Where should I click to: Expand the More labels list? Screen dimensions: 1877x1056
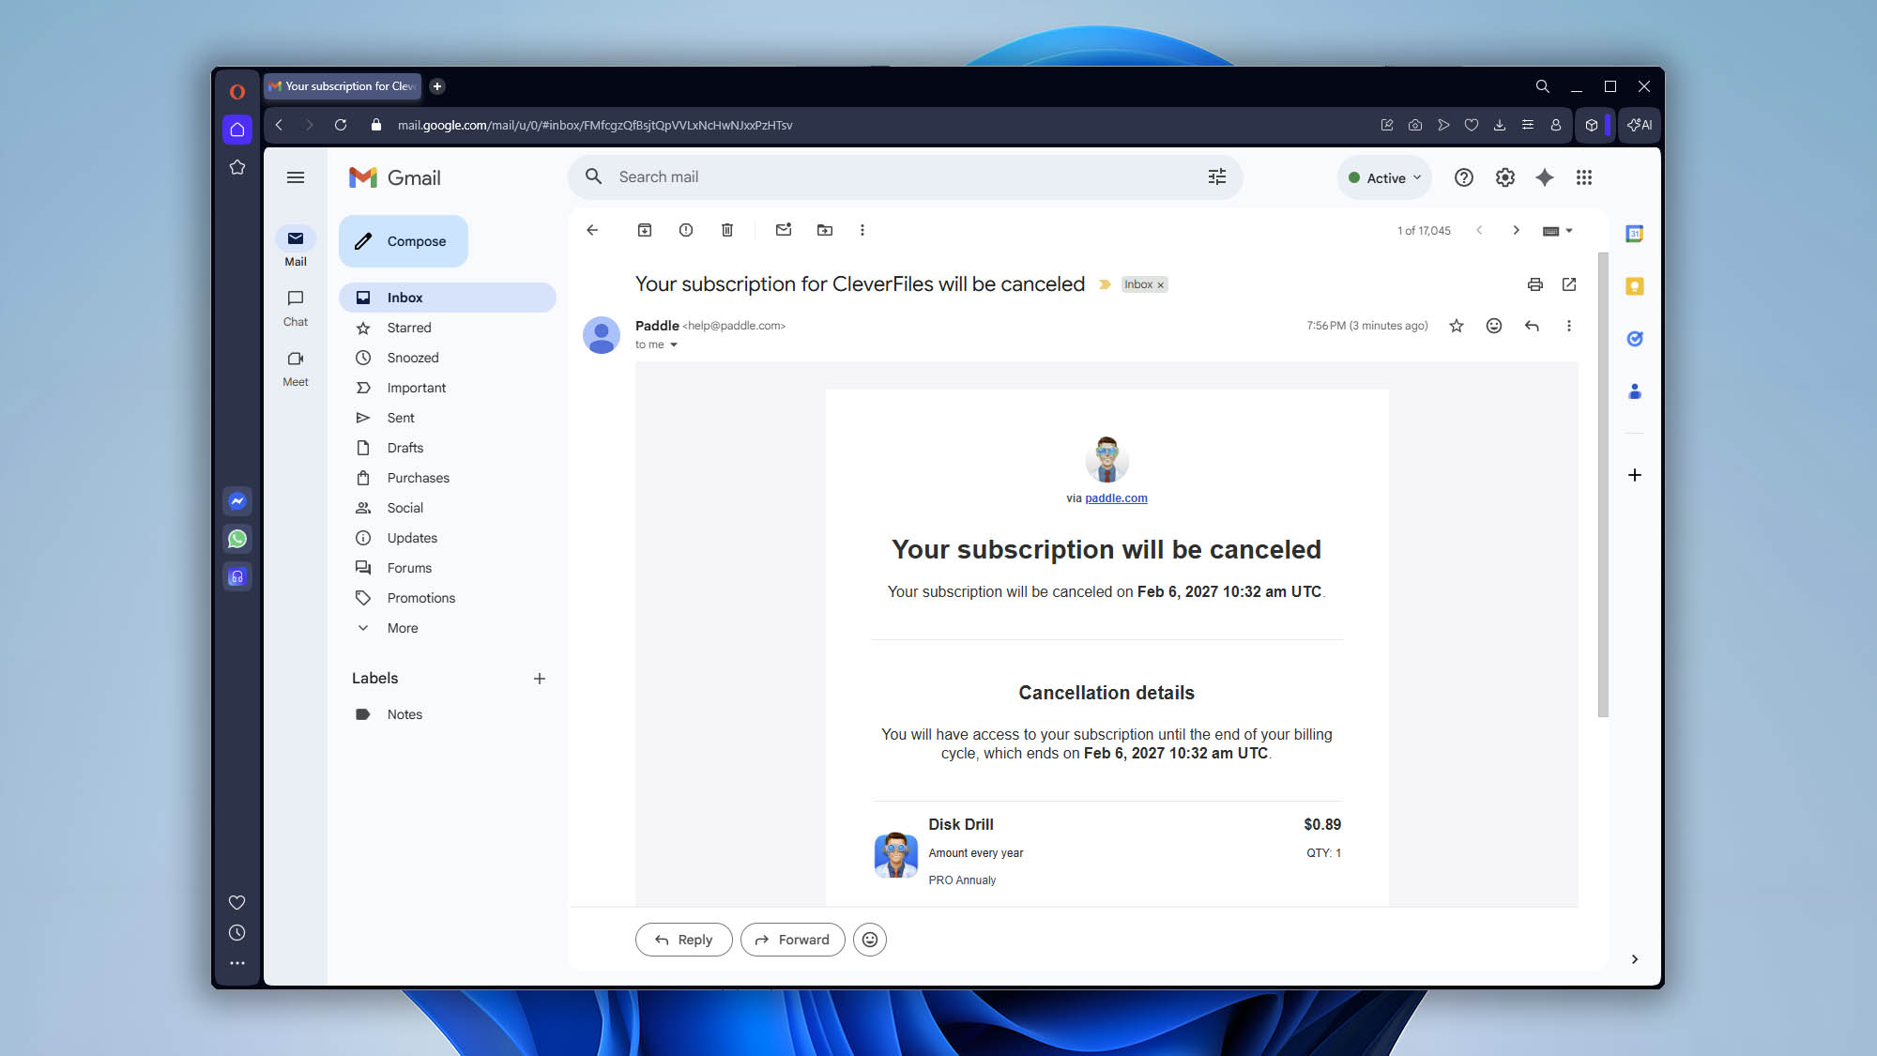click(x=402, y=628)
